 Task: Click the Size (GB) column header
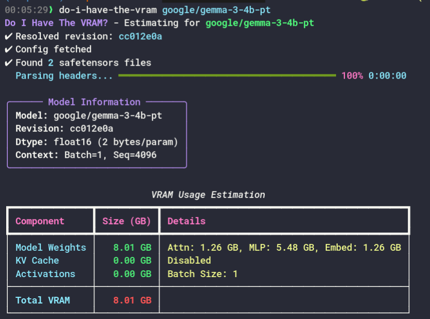pos(126,221)
